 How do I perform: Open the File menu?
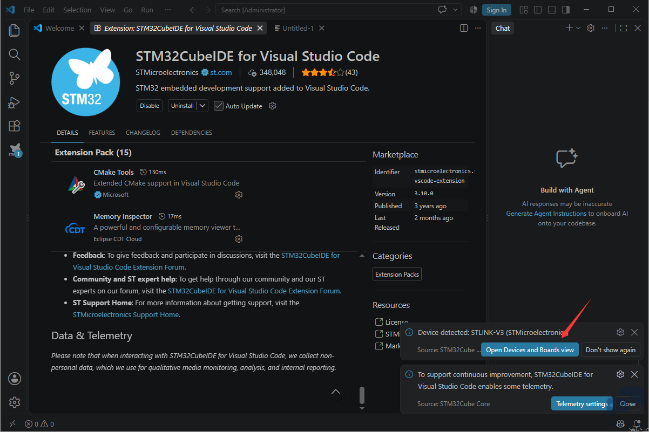tap(29, 10)
